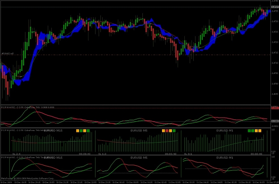
Task: Click the 'SL 0:1' label in M1 panel
Action: click(188, 154)
